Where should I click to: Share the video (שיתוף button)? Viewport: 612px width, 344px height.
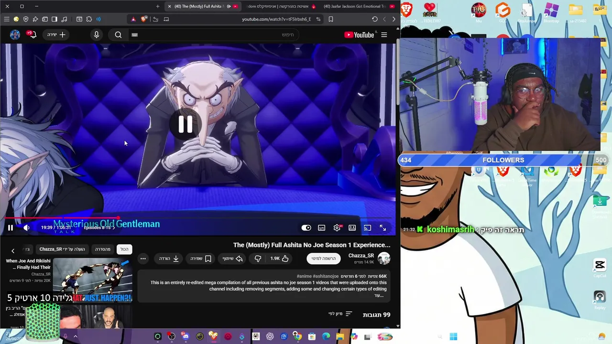pos(233,258)
